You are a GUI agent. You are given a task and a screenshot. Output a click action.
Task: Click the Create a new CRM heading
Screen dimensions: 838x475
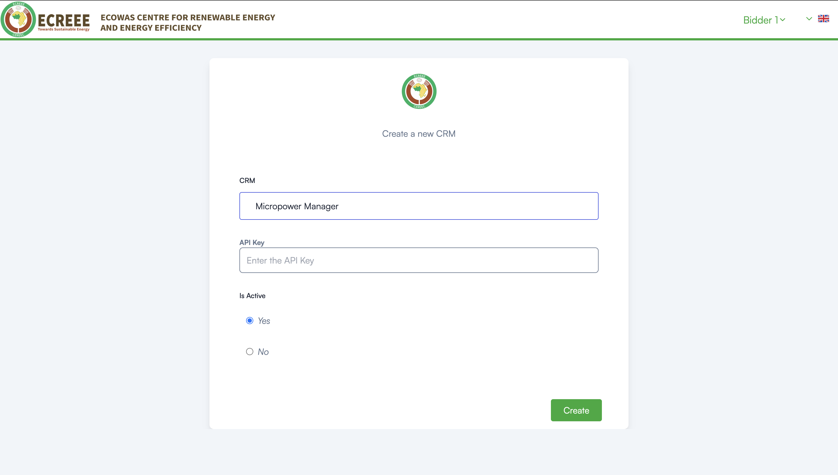(419, 133)
